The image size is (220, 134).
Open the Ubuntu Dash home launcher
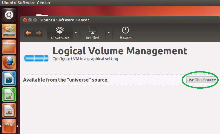tap(9, 15)
